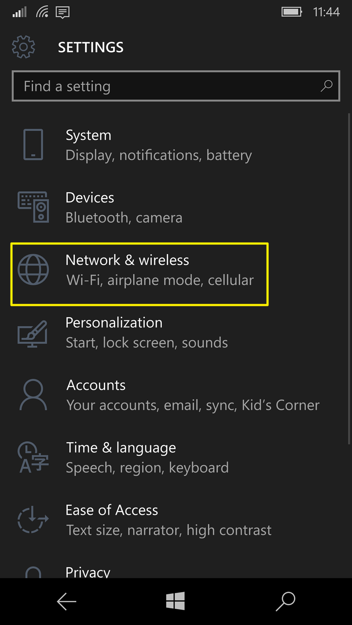Screen dimensions: 352x625
Task: Tap the search magnifier inside the search box
Action: click(326, 86)
